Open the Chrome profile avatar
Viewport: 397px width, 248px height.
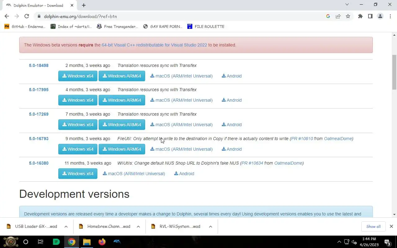[380, 16]
